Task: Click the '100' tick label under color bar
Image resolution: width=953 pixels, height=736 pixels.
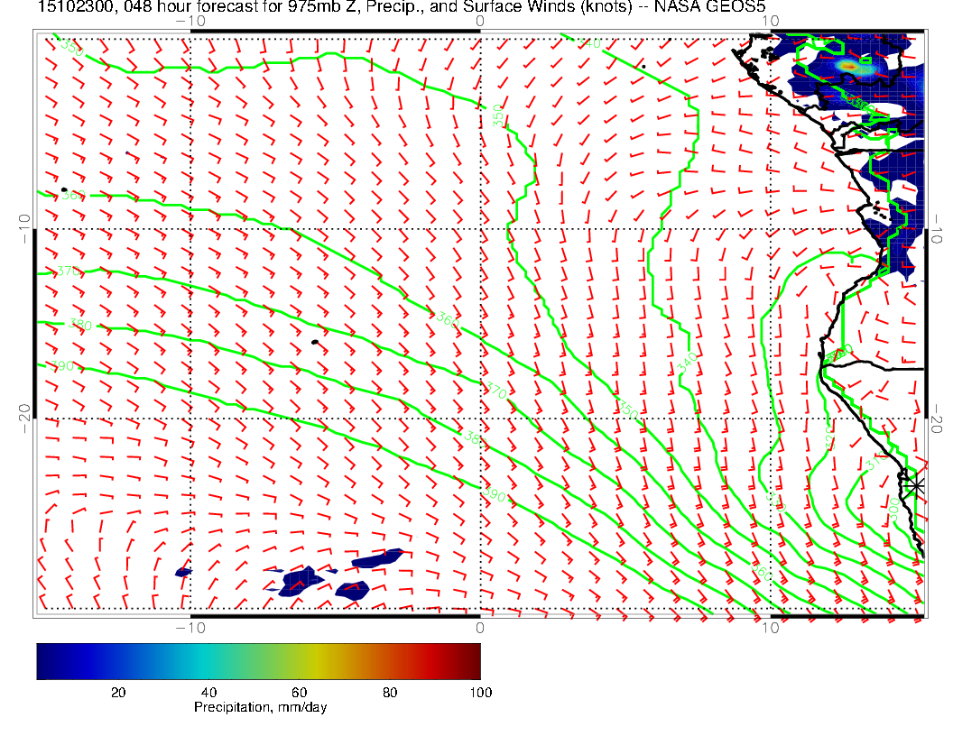Action: point(480,692)
